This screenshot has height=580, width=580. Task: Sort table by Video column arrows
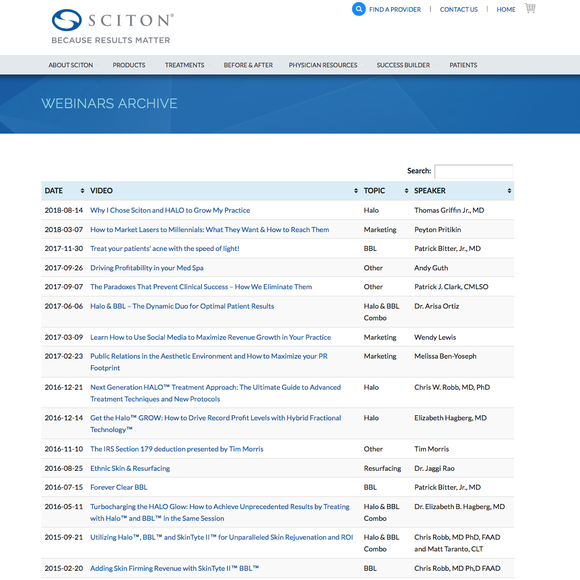tap(356, 191)
